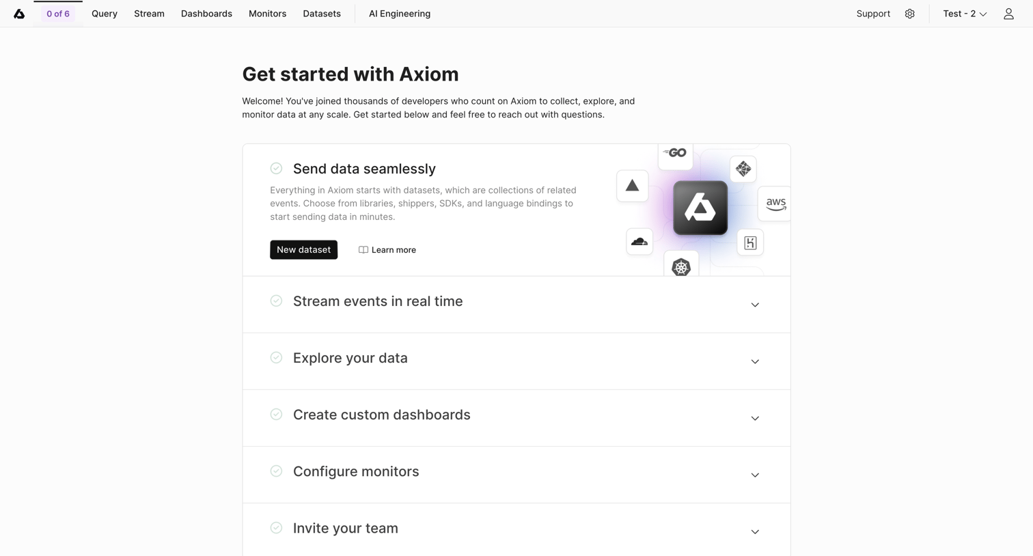Click the book icon beside Learn more

(363, 250)
